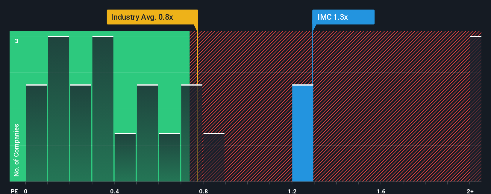Select the blue IMC histogram bar
Viewport: 491px width, 194px height.
point(303,133)
